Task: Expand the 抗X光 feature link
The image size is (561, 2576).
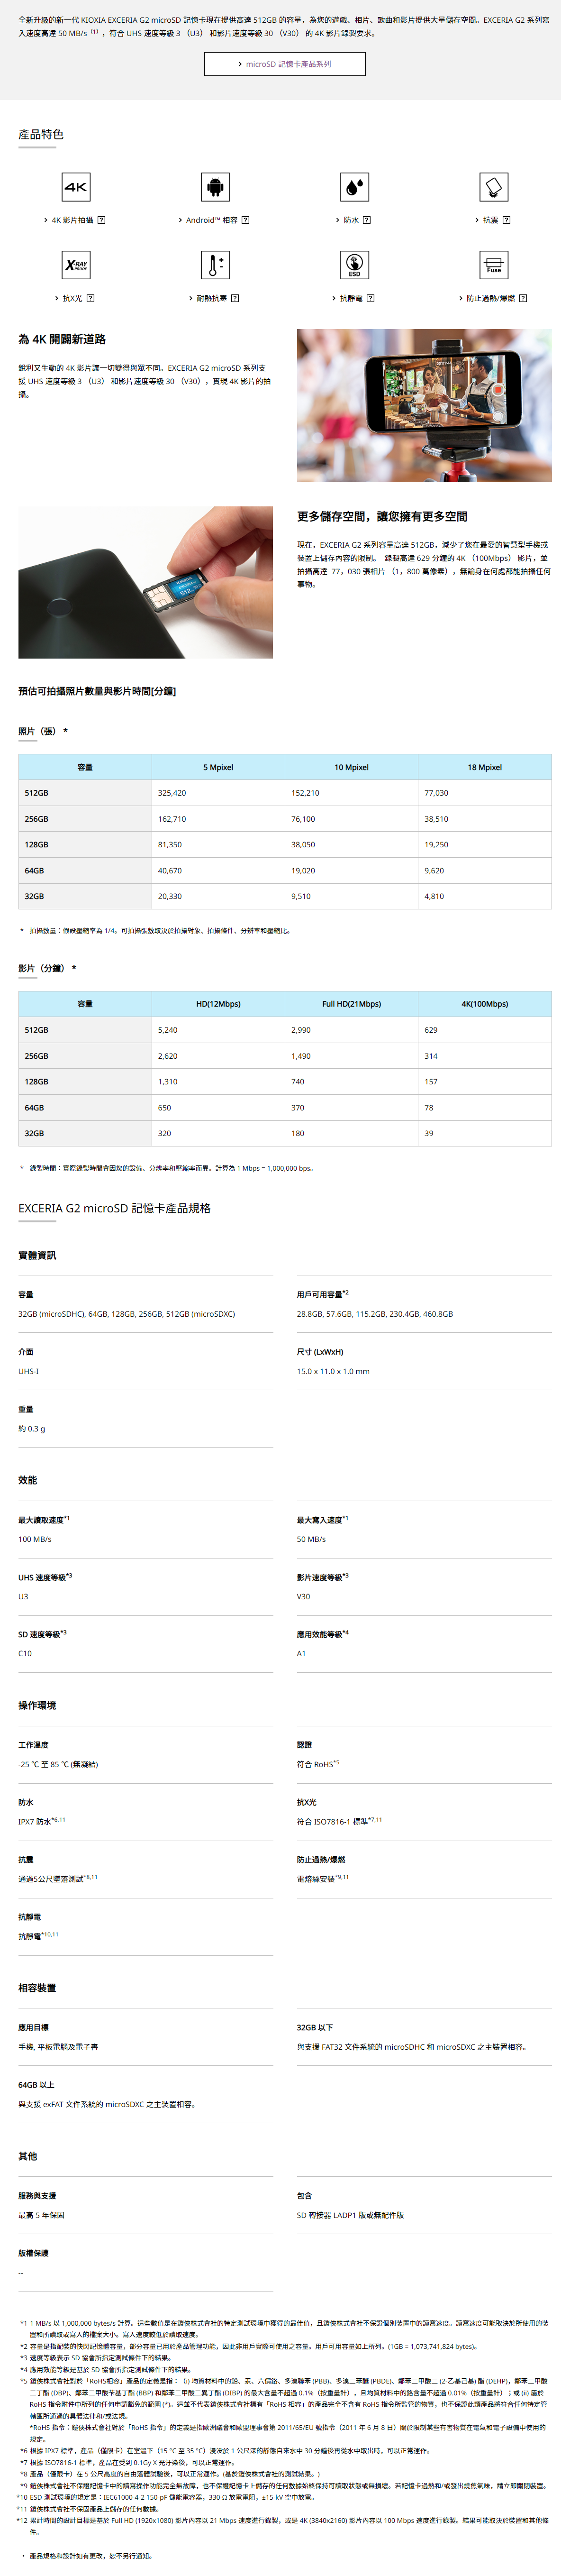Action: click(72, 298)
